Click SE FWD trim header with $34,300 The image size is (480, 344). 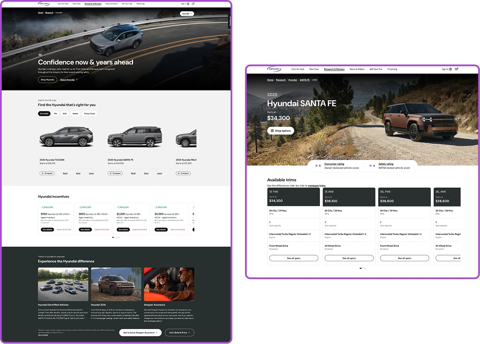tap(293, 197)
